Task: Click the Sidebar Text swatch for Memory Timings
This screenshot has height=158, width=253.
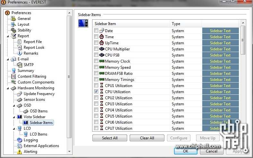Action: pos(220,80)
